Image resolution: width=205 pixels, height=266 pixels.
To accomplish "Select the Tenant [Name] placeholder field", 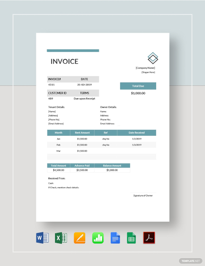I will [52, 112].
